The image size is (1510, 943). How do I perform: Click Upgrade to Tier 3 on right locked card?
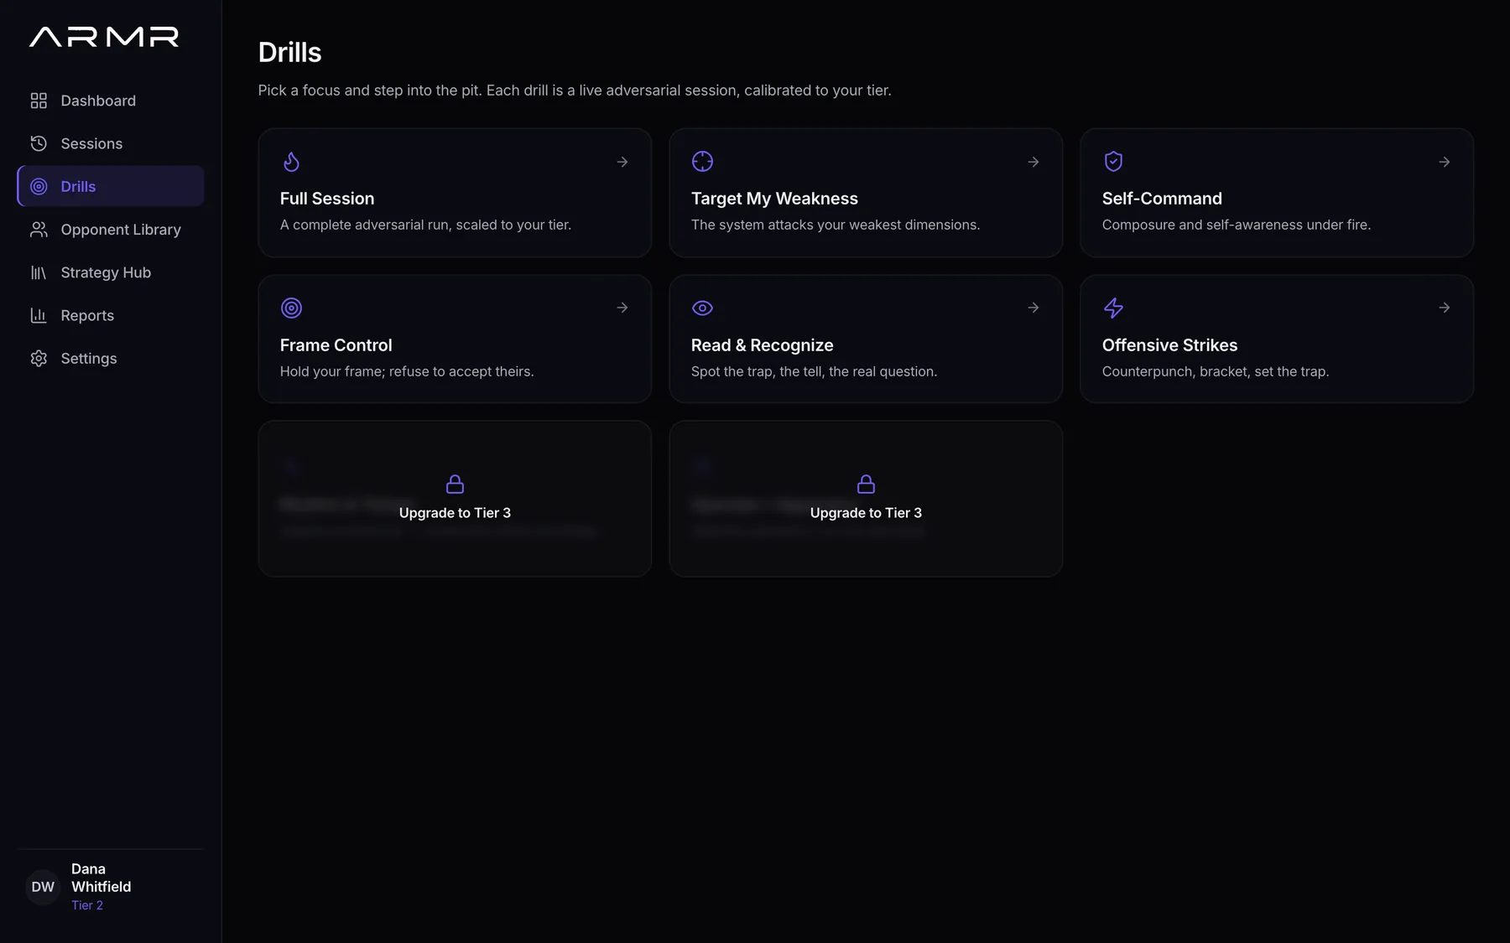866,513
